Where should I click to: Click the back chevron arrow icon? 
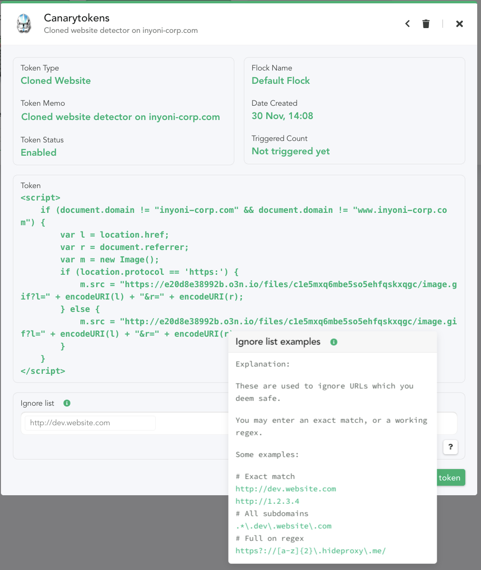[x=408, y=24]
